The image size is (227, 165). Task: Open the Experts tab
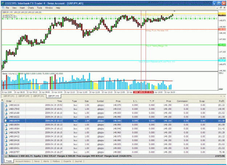pyautogui.click(x=67, y=161)
